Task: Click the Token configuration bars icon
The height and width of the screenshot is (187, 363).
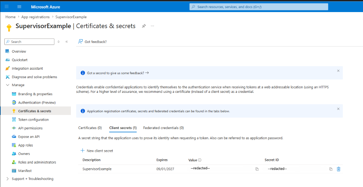Action: pyautogui.click(x=14, y=120)
